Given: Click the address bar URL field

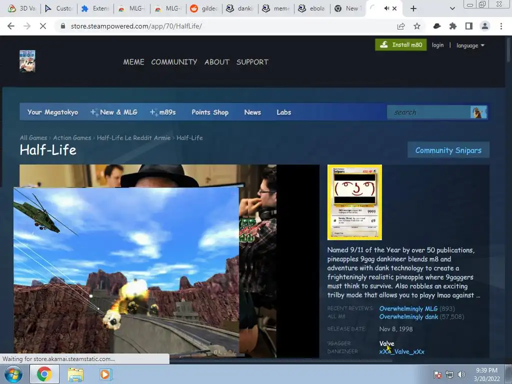Looking at the screenshot, I should (225, 26).
